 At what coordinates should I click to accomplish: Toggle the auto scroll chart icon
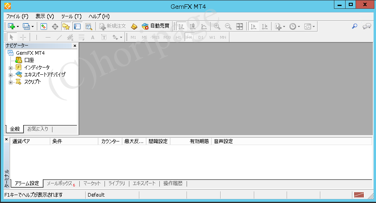tap(253, 26)
